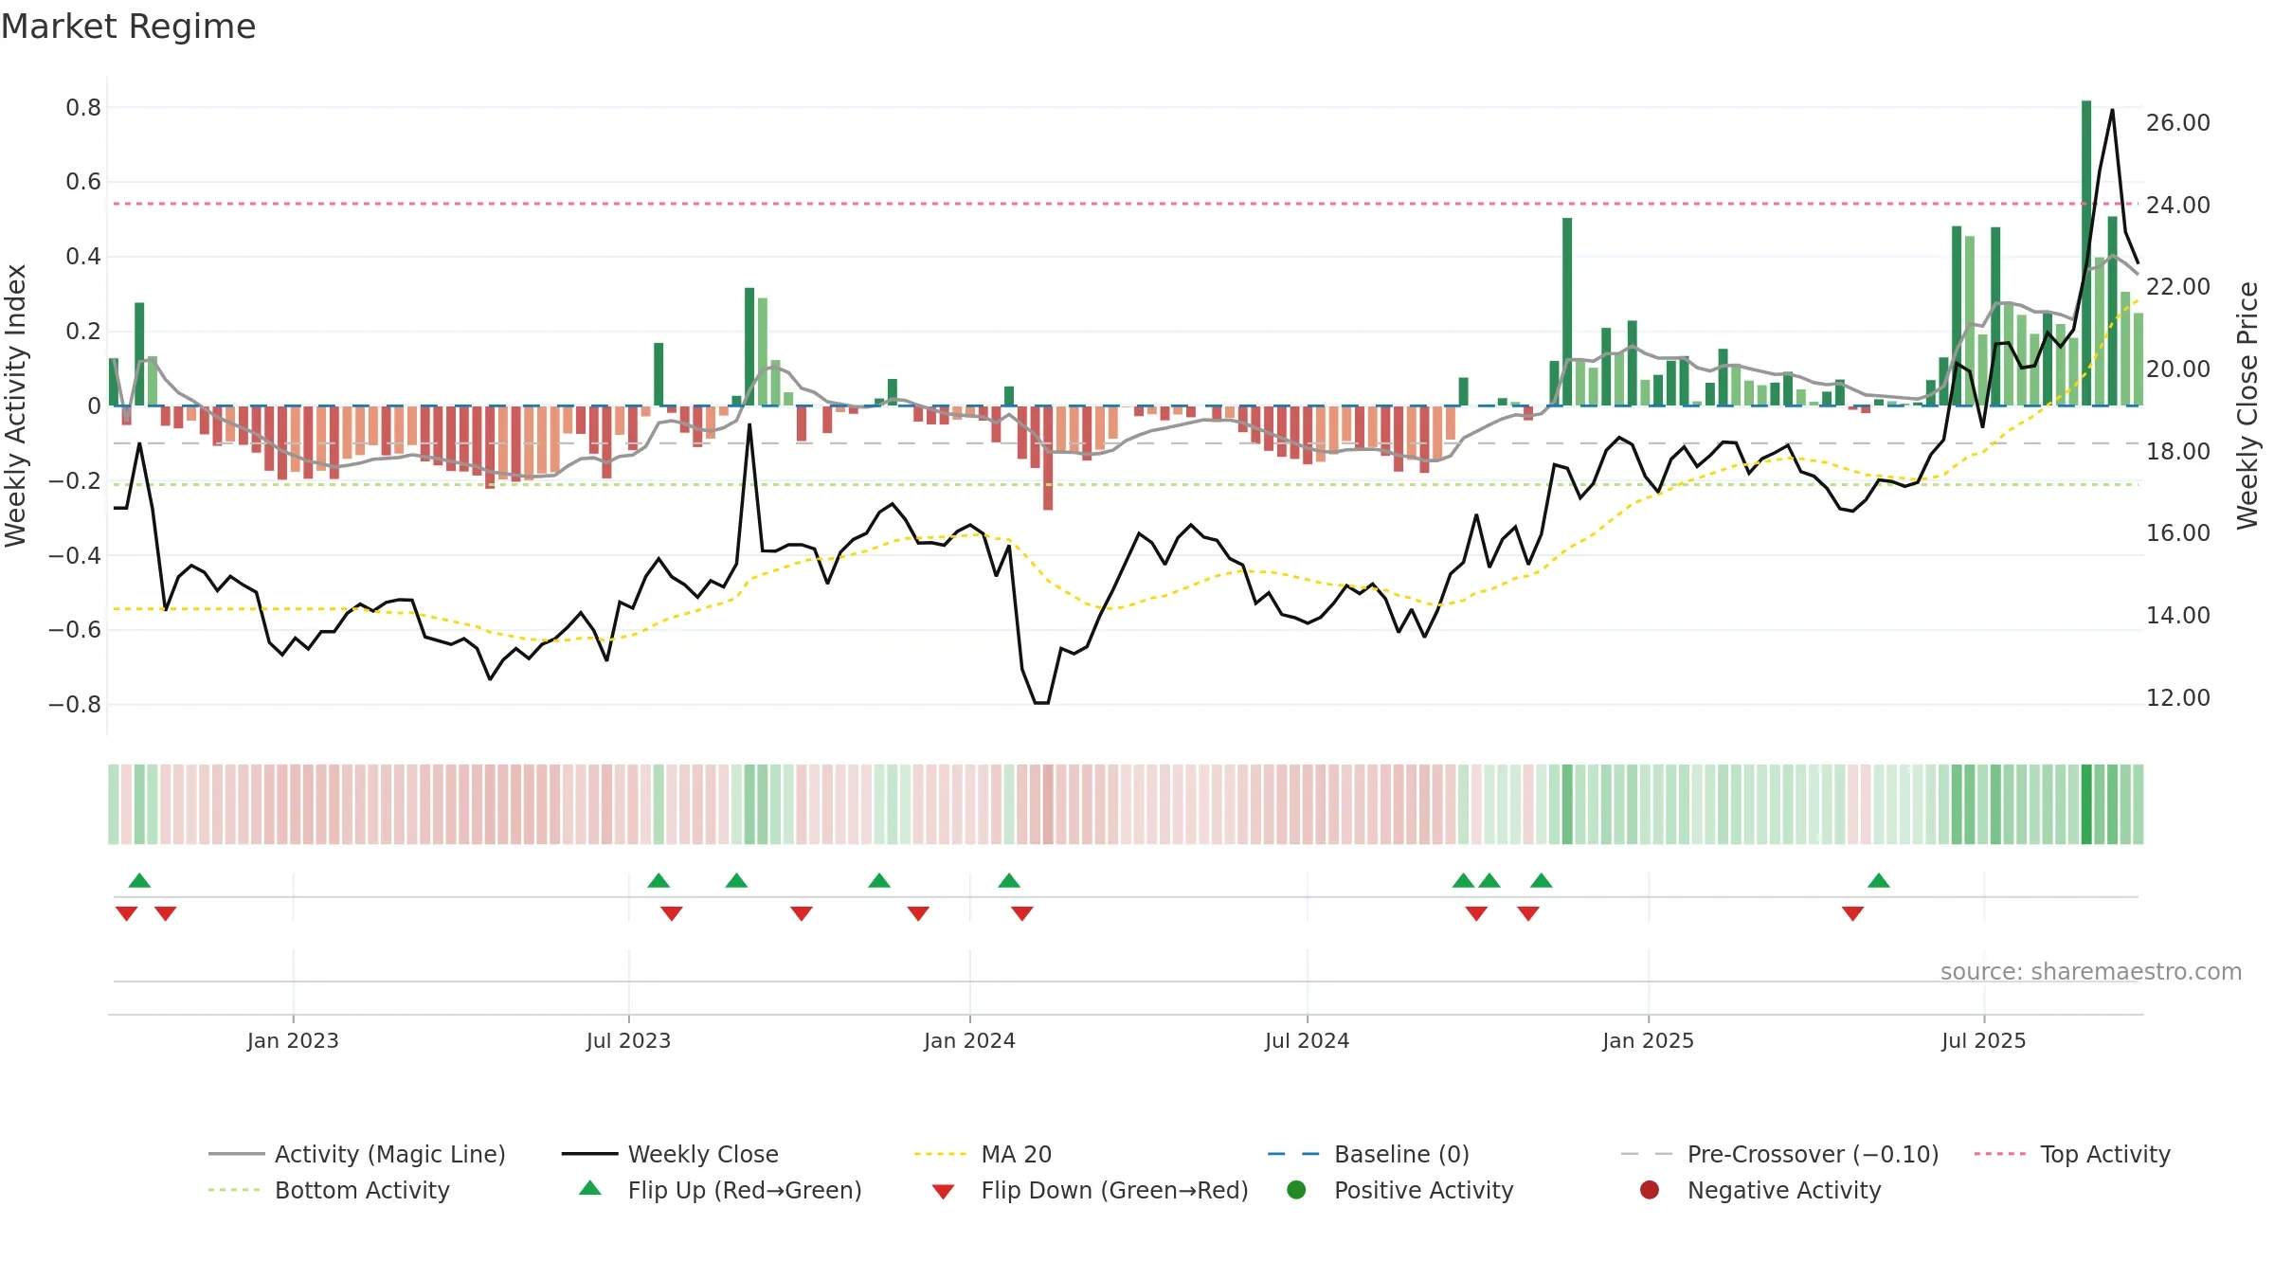Click the Jul 2024 x-axis label
This screenshot has width=2274, height=1279.
(x=1307, y=1040)
